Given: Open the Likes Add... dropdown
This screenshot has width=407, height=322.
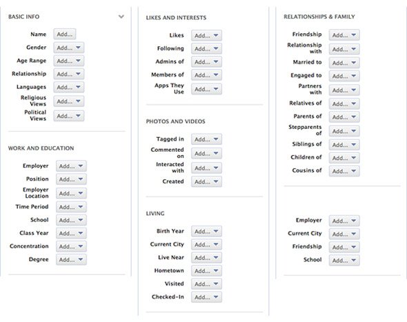Looking at the screenshot, I should (206, 35).
